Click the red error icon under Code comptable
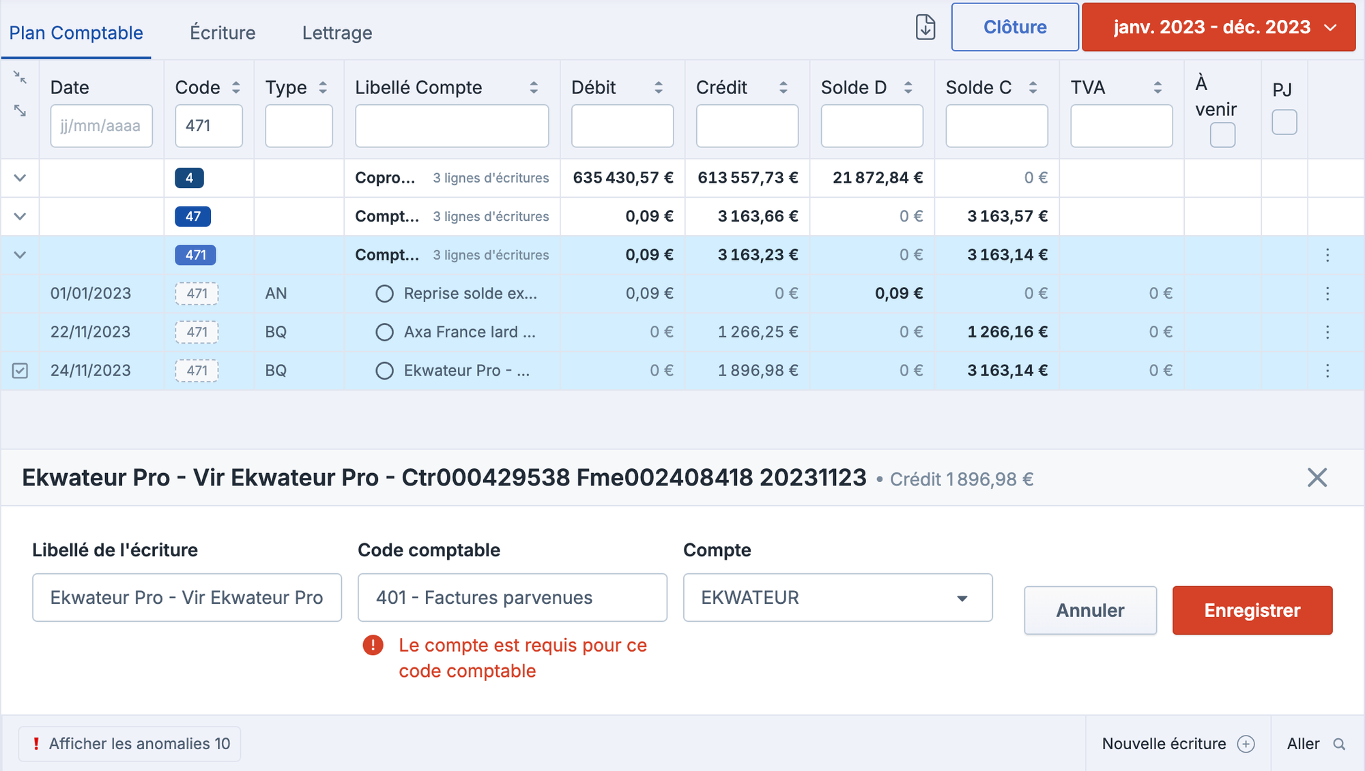 [x=373, y=645]
